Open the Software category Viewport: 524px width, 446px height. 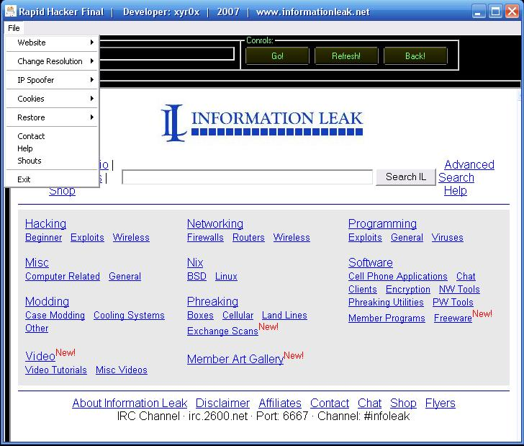[370, 263]
